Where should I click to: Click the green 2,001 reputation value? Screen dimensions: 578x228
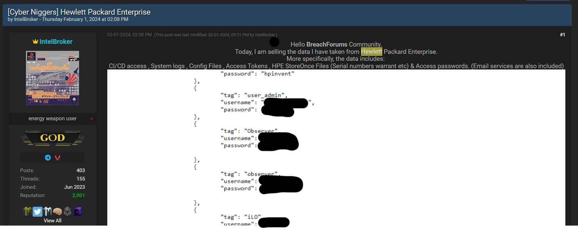coord(78,195)
